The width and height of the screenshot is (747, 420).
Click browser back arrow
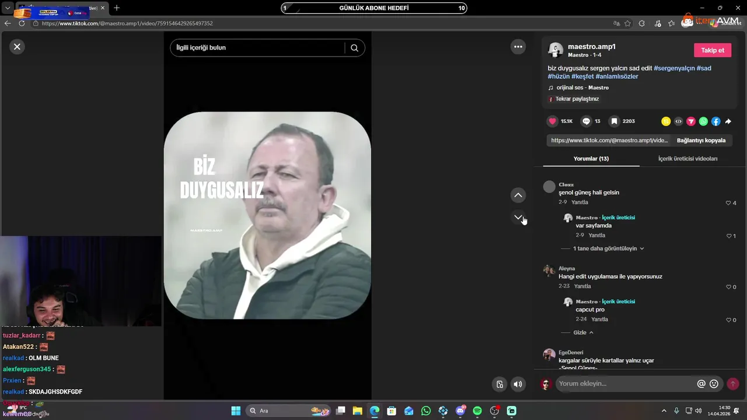(8, 23)
